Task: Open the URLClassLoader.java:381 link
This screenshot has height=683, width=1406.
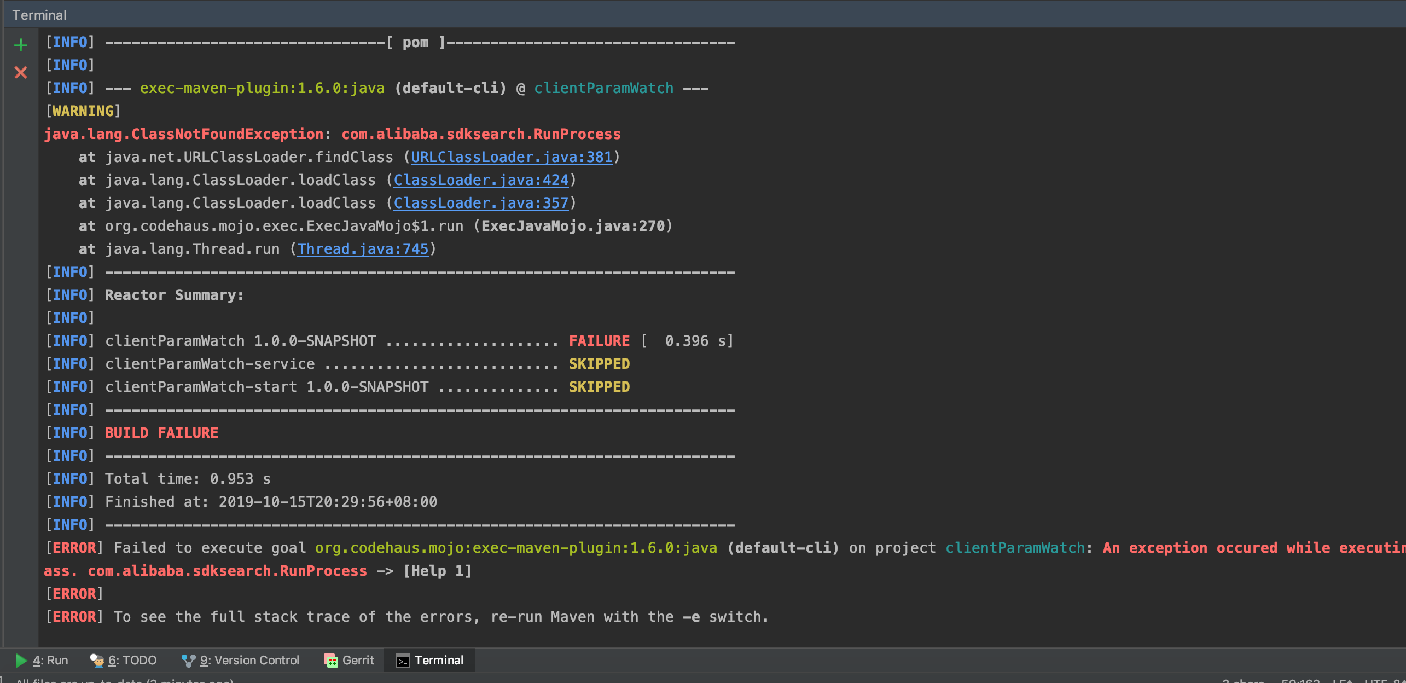Action: coord(511,157)
